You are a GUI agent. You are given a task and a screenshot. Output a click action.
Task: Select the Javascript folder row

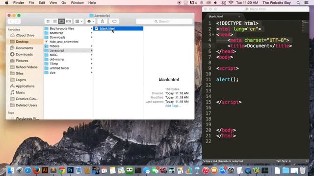coord(68,50)
